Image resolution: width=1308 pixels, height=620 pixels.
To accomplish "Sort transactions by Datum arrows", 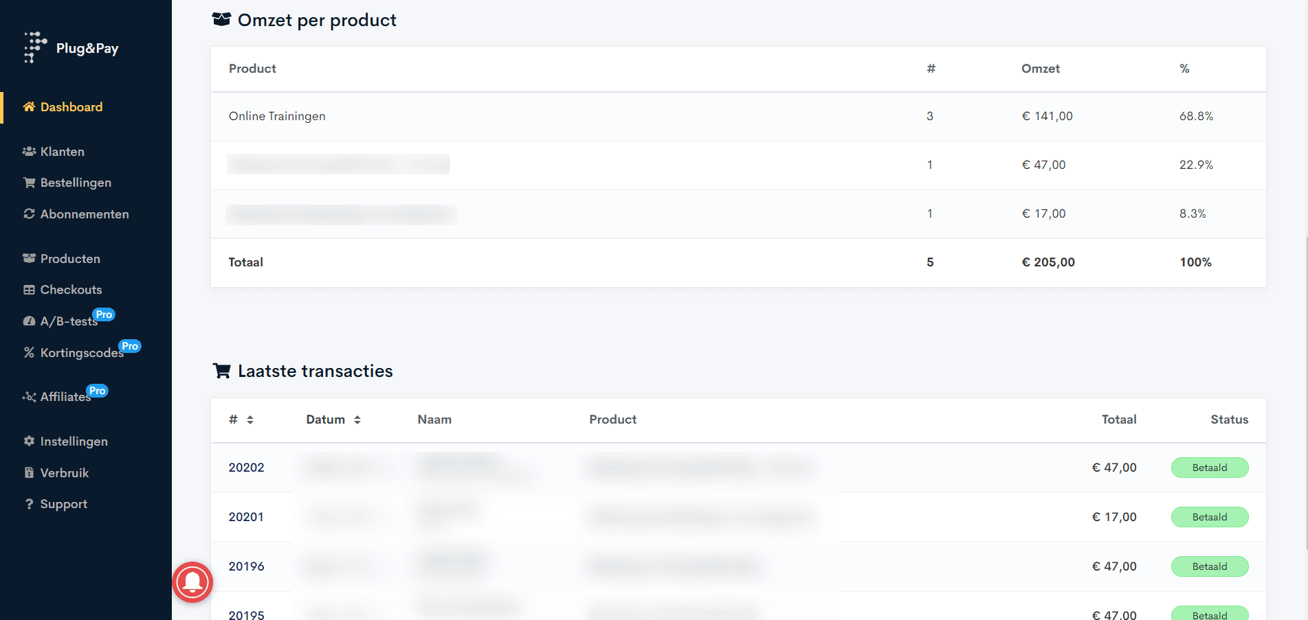I will [x=357, y=420].
